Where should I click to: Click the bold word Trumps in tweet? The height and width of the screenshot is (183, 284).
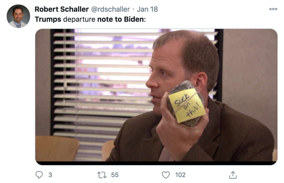48,19
